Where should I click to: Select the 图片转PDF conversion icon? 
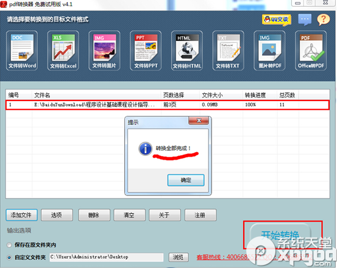(269, 51)
